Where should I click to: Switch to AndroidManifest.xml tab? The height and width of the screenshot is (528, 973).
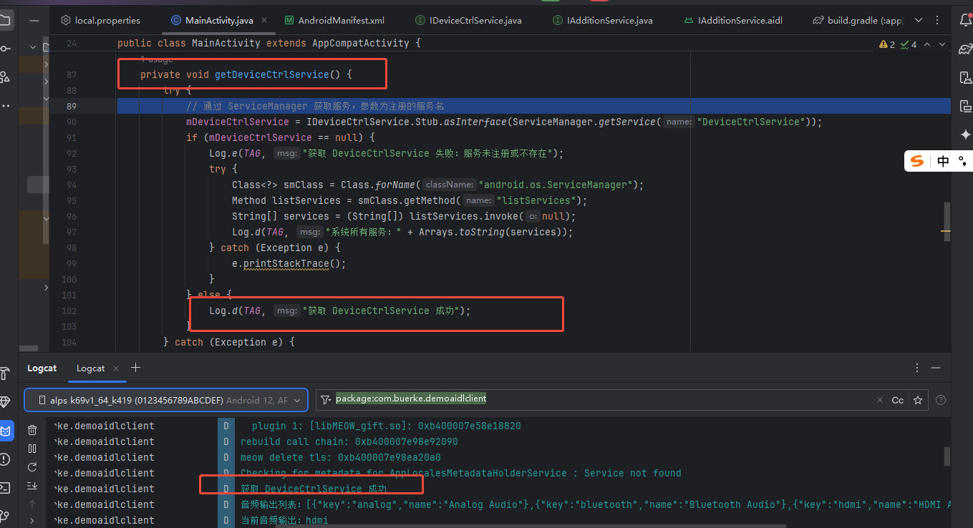(334, 20)
